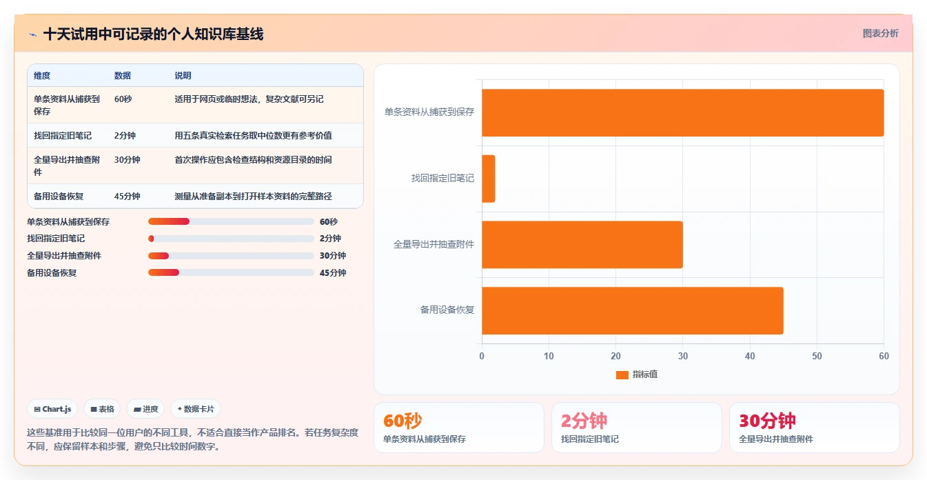Click the progress list value 45分钟
This screenshot has height=480, width=927.
[x=333, y=272]
